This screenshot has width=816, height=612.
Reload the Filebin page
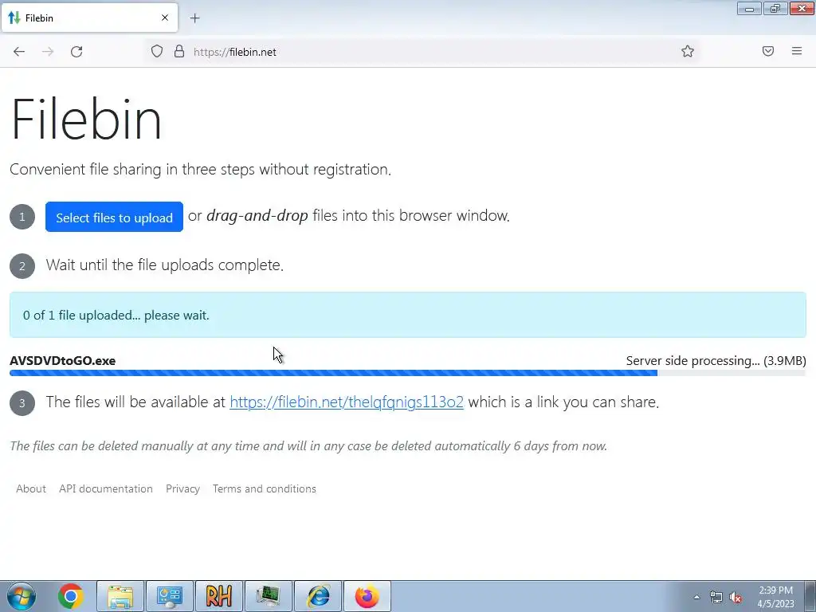(76, 52)
